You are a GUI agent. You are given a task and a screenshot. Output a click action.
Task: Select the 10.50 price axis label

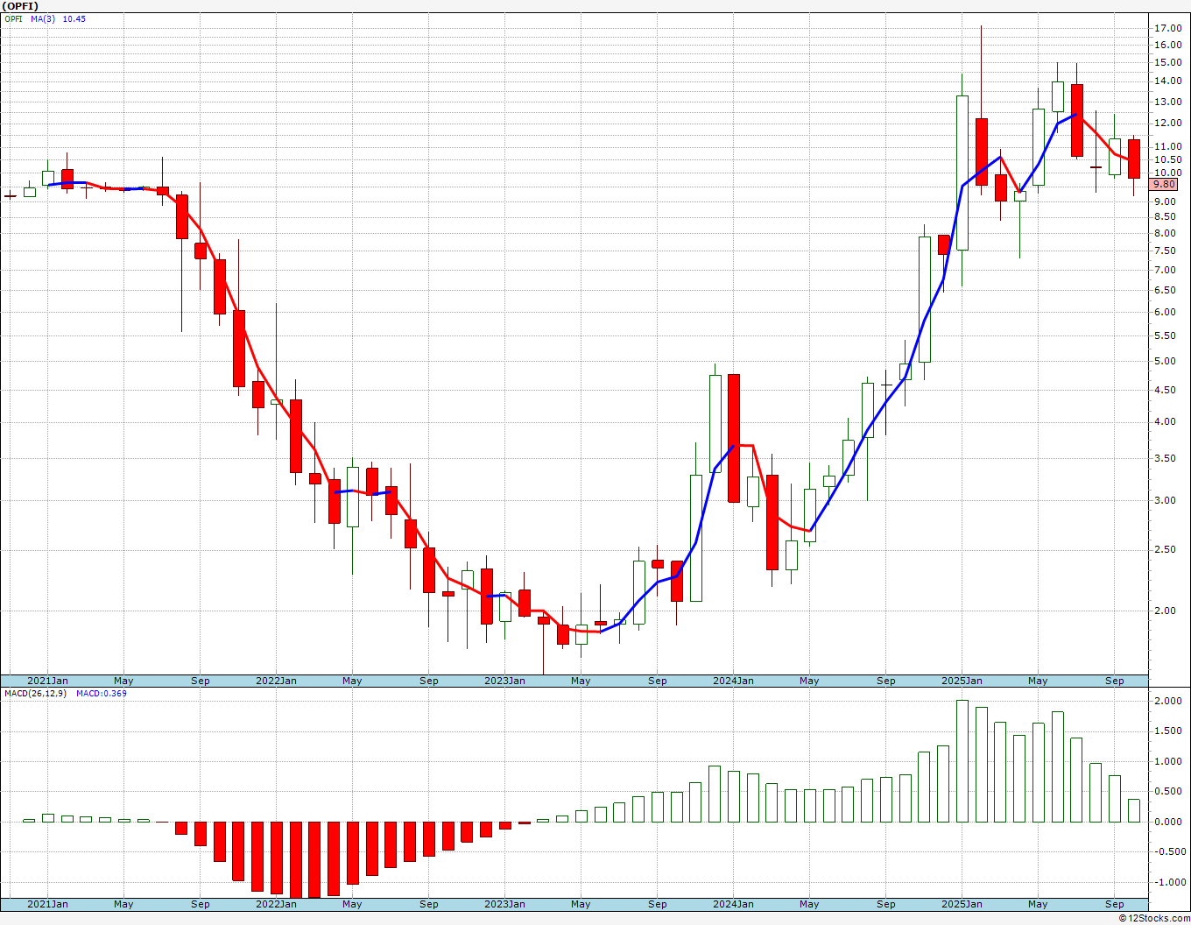pyautogui.click(x=1167, y=159)
